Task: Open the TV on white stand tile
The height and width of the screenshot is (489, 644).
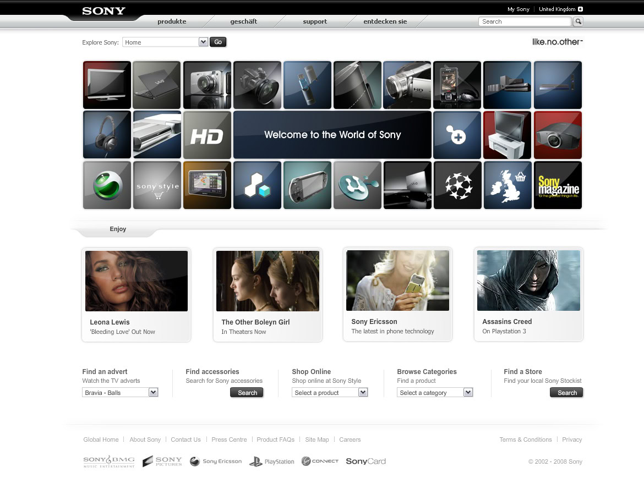Action: [x=507, y=135]
